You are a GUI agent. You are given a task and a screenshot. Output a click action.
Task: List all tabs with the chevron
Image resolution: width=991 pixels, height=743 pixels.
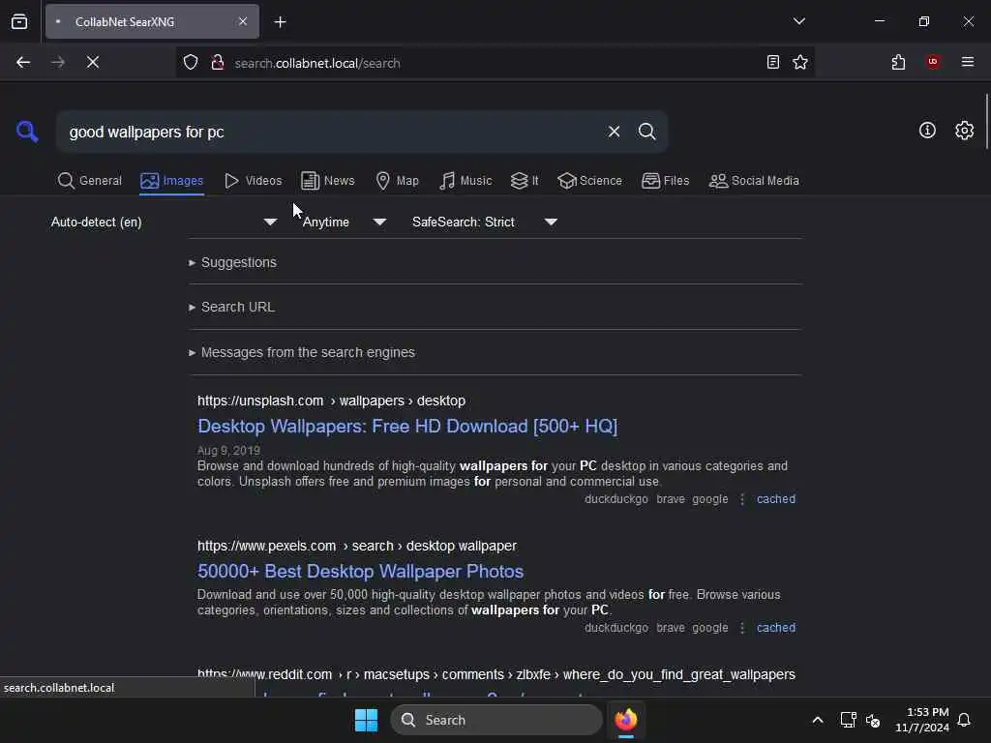coord(798,21)
